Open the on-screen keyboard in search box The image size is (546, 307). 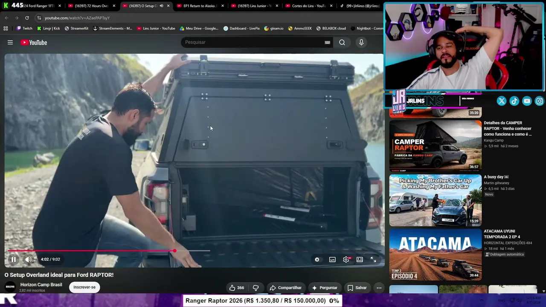[x=327, y=42]
